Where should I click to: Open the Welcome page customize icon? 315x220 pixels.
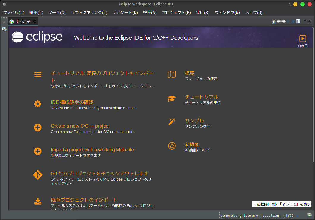click(x=298, y=21)
